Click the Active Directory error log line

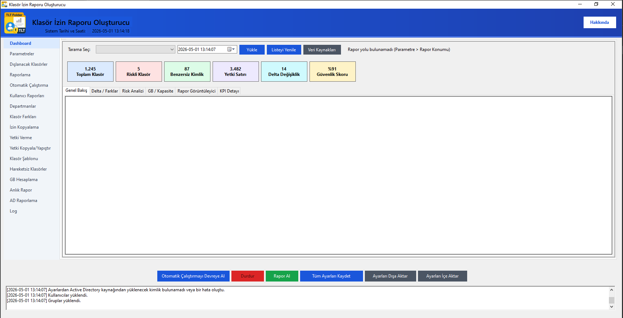tap(116, 290)
